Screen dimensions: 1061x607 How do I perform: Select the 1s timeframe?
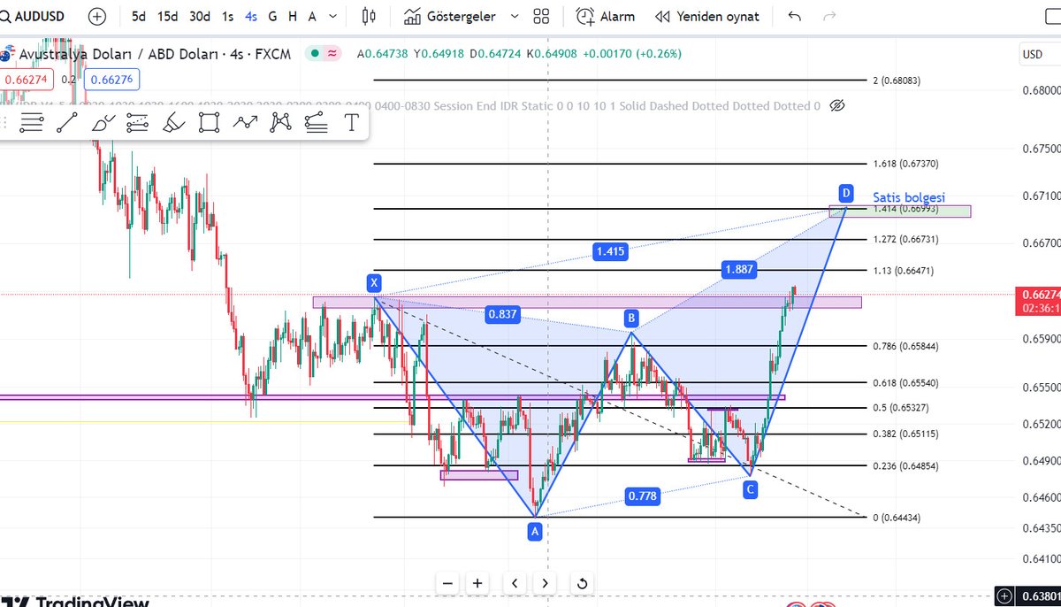(x=228, y=16)
